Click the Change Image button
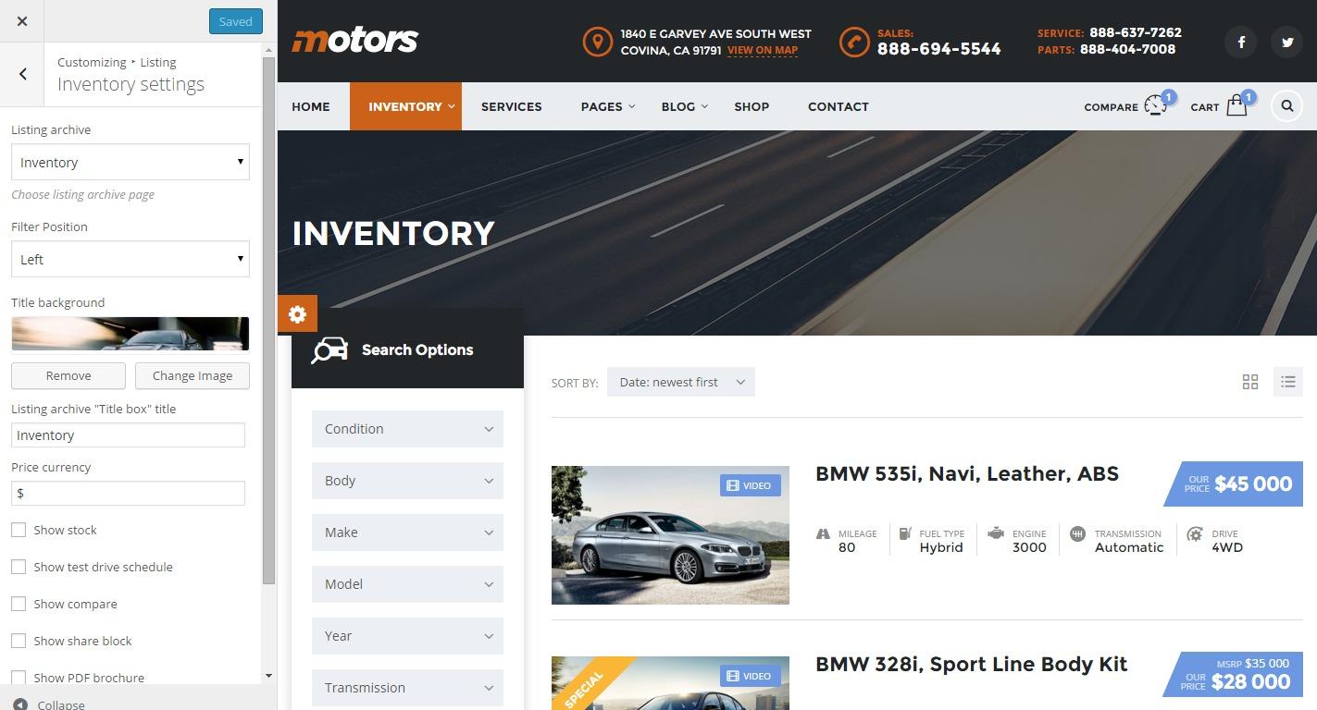Viewport: 1317px width, 710px height. coord(193,375)
